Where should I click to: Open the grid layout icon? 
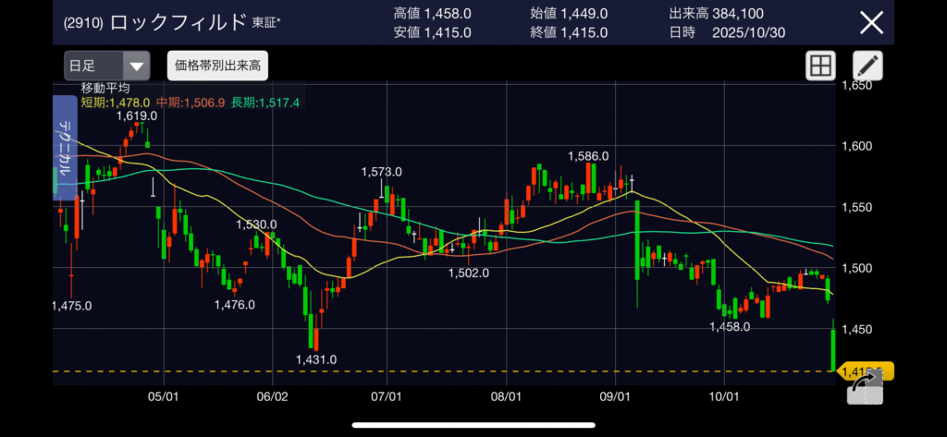(820, 67)
